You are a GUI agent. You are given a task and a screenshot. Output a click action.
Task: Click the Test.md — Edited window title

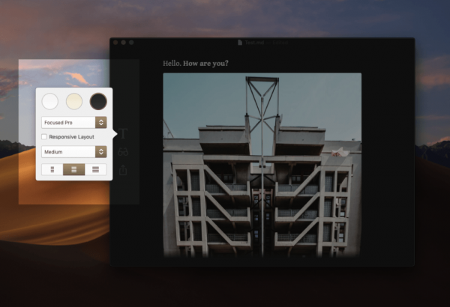pos(266,43)
